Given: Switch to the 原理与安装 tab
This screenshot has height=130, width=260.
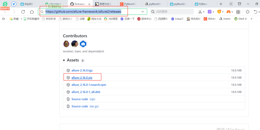Looking at the screenshot, I should (105, 4).
